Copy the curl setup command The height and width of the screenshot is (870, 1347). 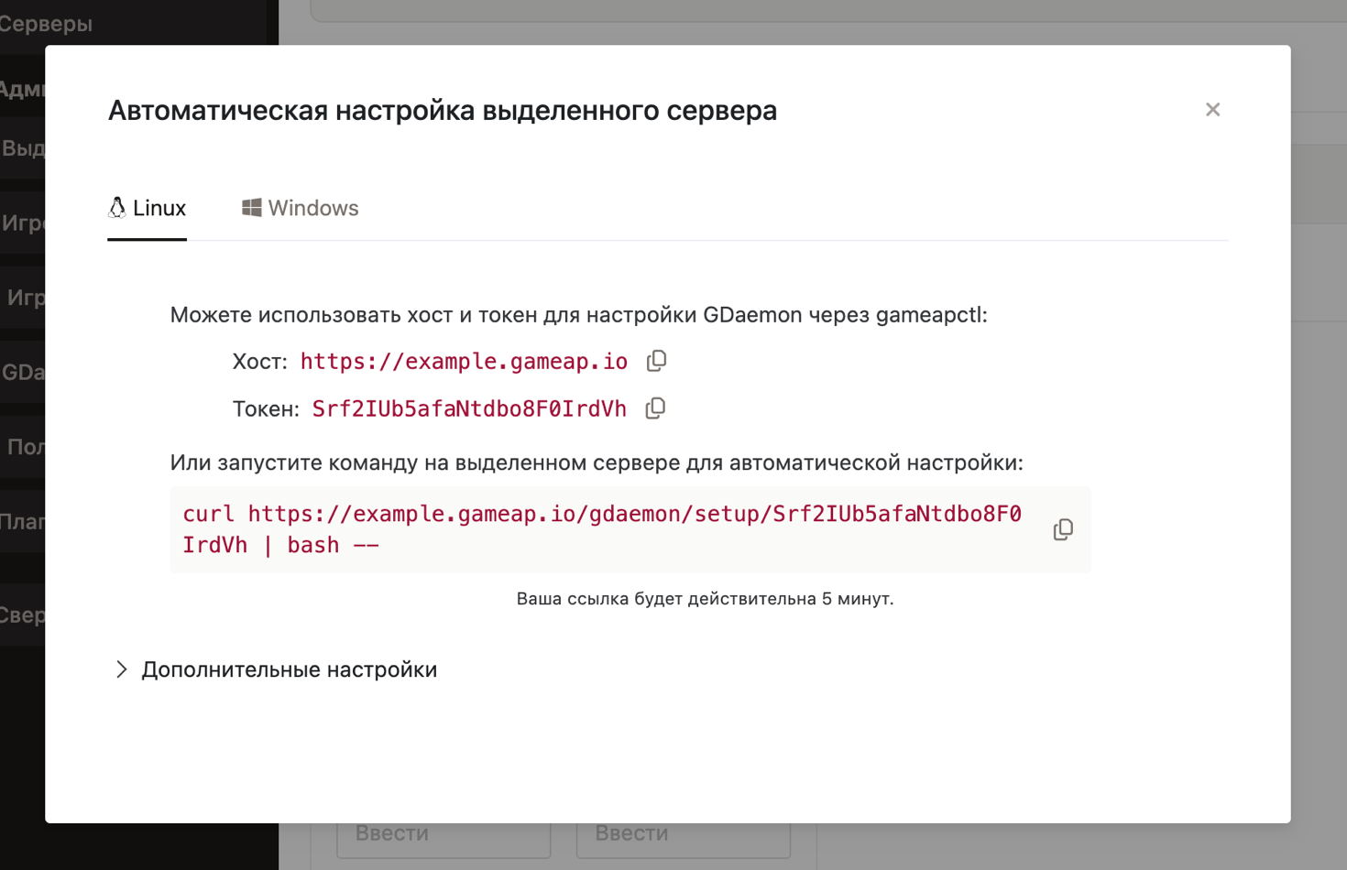(x=1063, y=529)
